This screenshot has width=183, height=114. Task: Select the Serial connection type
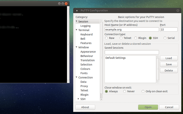pos(165,38)
